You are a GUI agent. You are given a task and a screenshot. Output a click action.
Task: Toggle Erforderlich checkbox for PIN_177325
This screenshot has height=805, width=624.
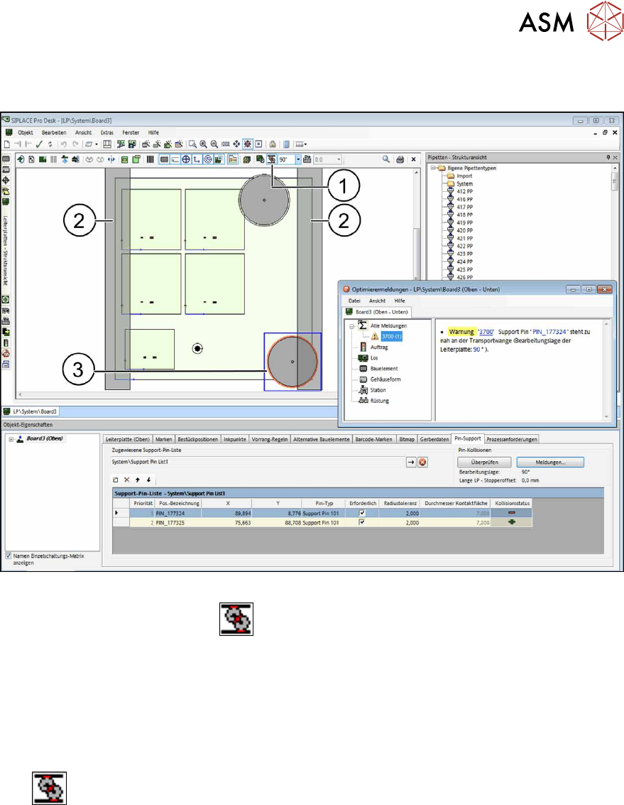point(362,522)
